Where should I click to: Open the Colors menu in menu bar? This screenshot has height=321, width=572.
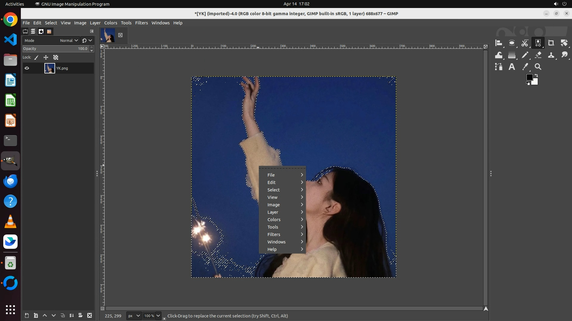111,23
